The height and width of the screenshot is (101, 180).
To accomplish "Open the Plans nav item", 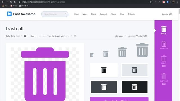I will [x=113, y=14].
